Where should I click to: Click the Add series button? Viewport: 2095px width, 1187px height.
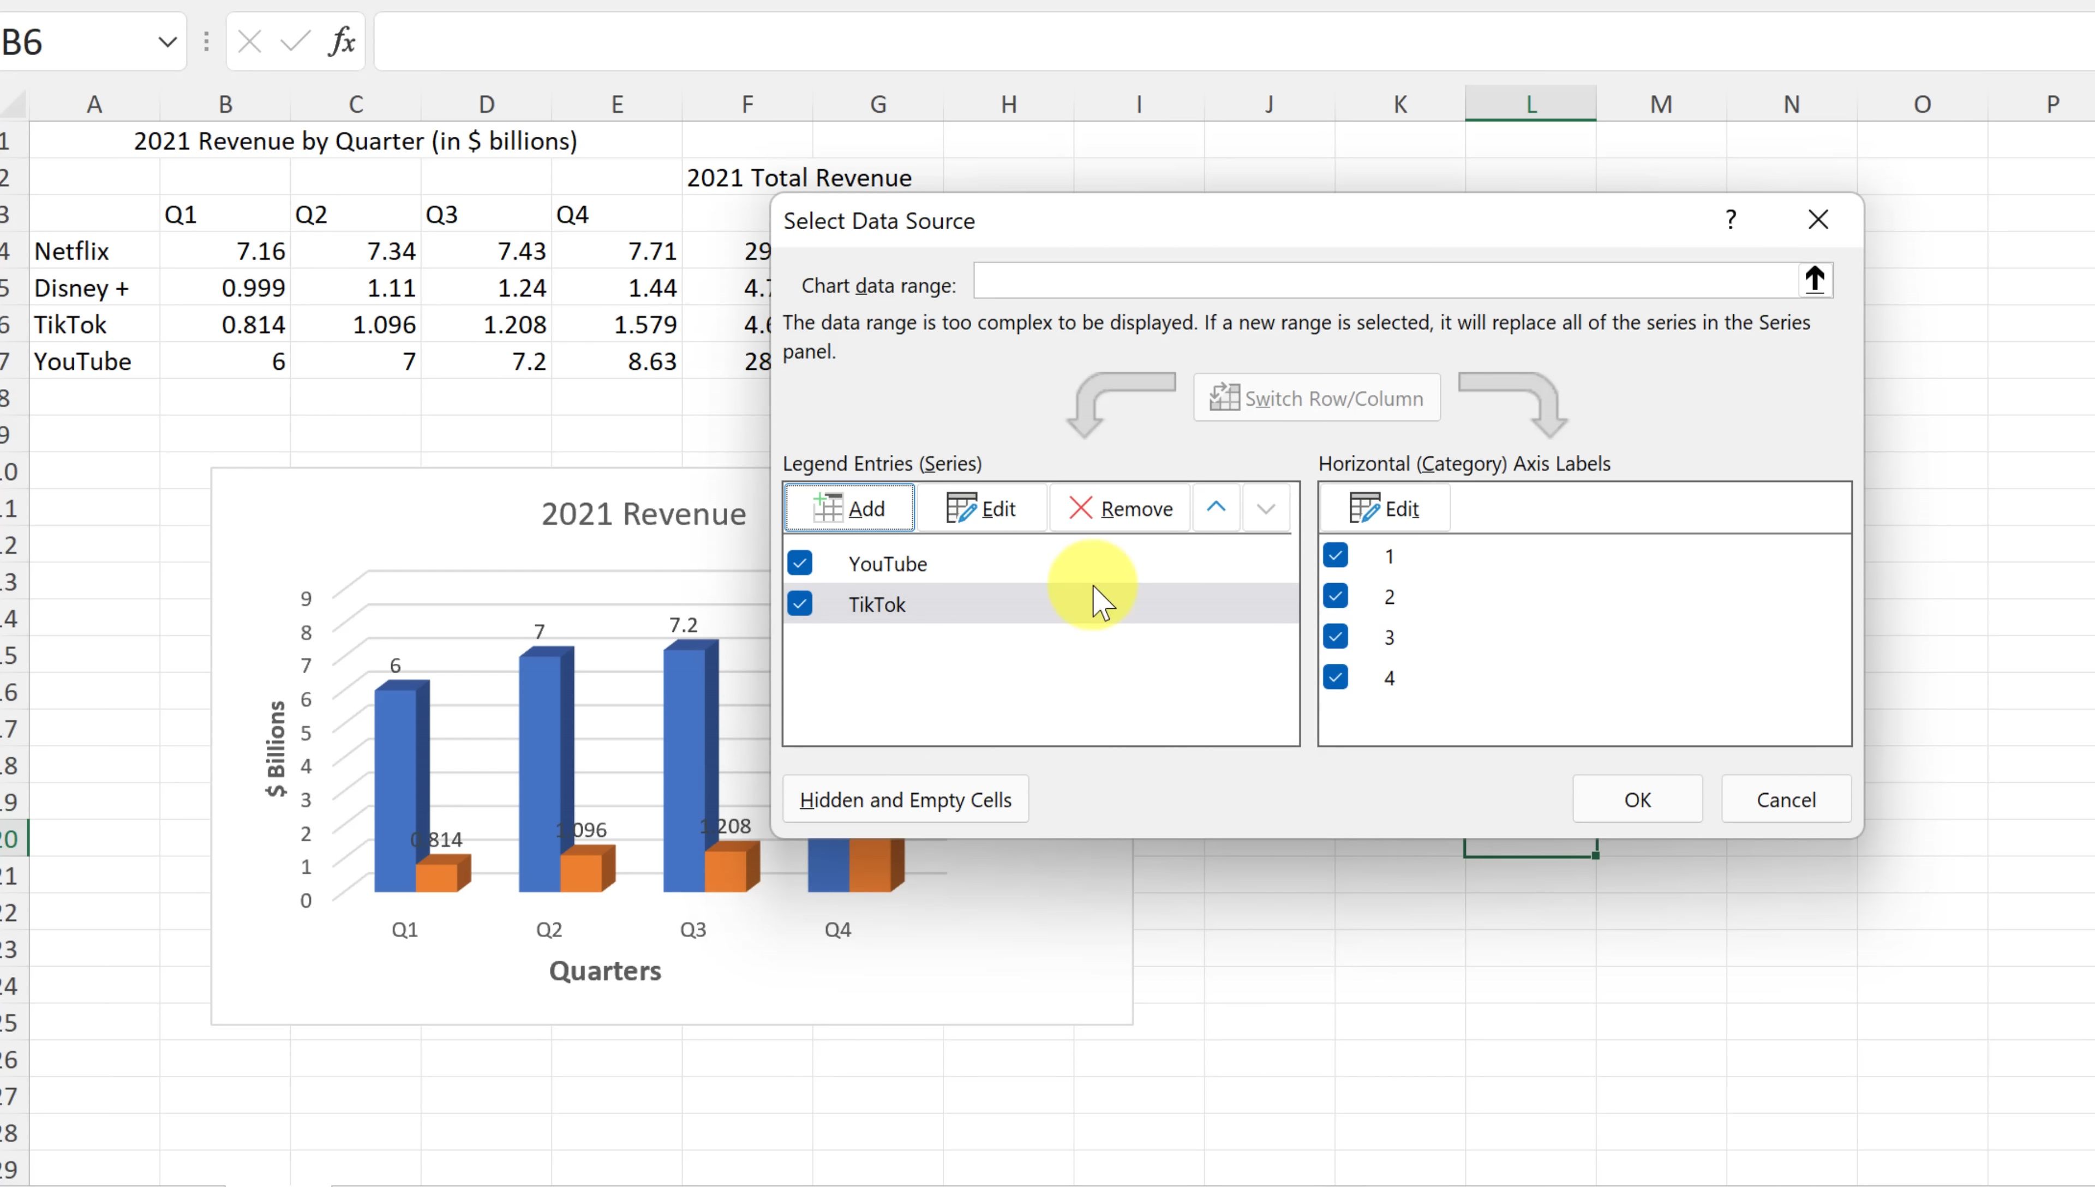click(x=848, y=509)
